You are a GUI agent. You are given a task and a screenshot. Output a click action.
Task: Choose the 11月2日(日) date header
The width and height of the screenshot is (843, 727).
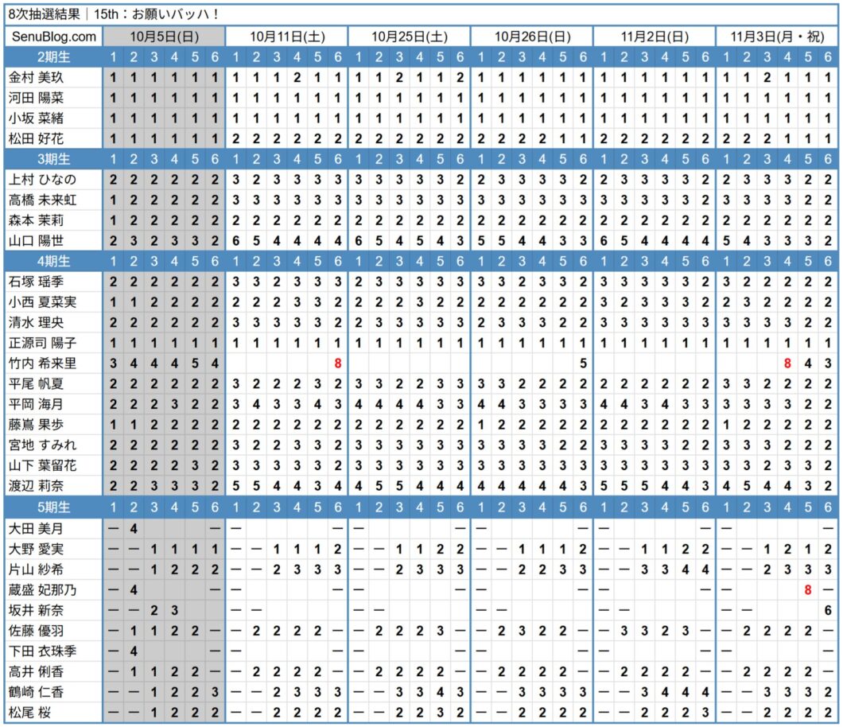(655, 37)
